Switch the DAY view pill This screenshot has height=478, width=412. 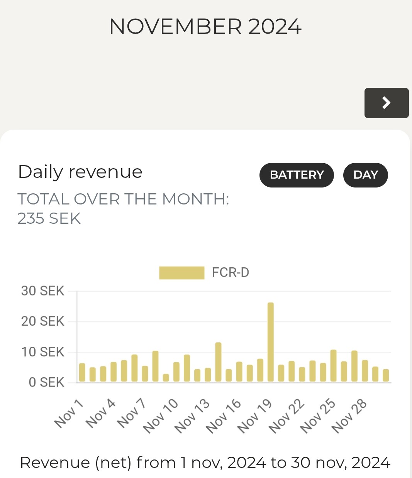[365, 175]
